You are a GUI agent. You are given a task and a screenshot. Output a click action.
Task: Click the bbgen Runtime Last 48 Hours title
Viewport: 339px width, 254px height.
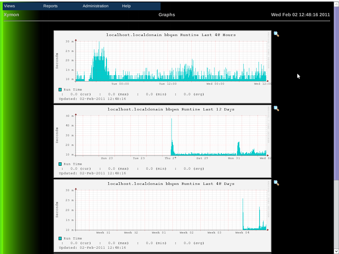171,35
